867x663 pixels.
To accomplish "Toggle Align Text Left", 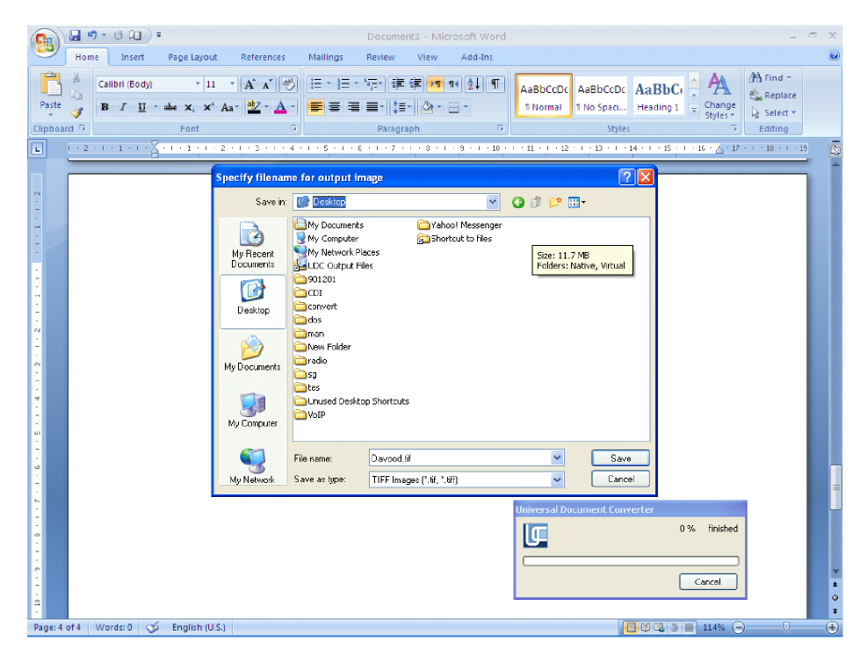I will point(315,107).
